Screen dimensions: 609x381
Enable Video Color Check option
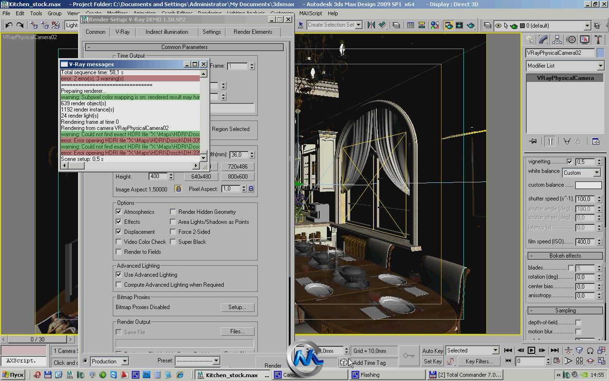click(119, 242)
